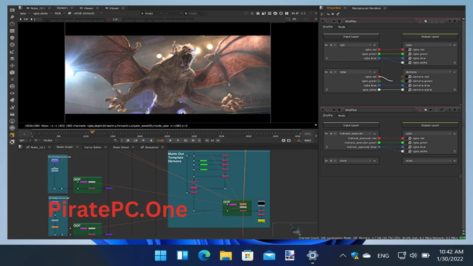Open the Node tab of Shuffle1 properties

pyautogui.click(x=342, y=27)
